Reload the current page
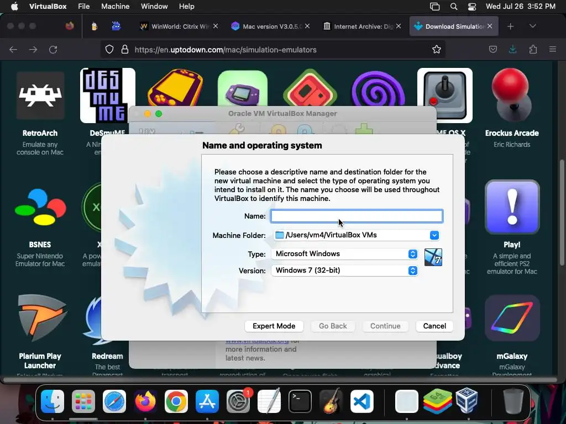The height and width of the screenshot is (424, 566). click(x=53, y=49)
